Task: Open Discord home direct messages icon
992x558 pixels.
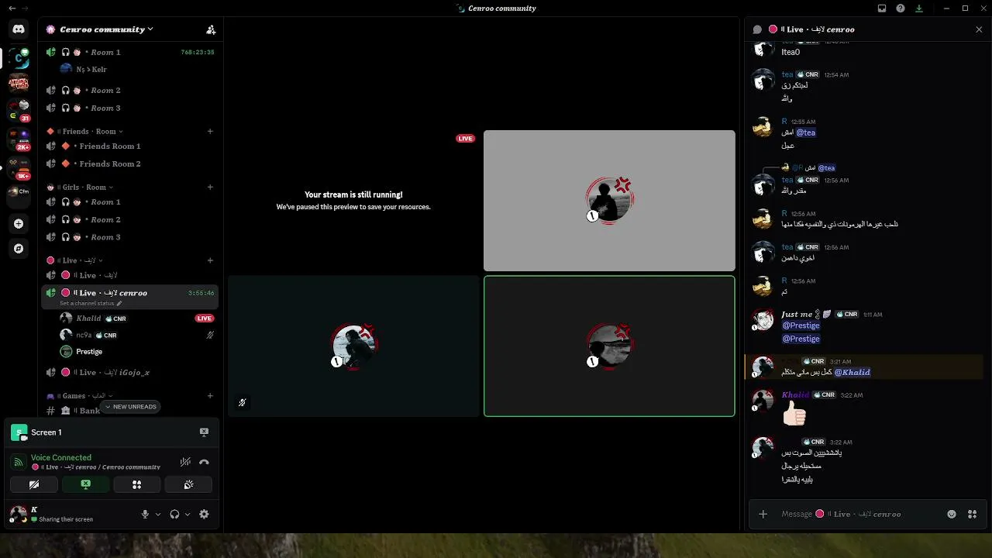Action: click(19, 29)
